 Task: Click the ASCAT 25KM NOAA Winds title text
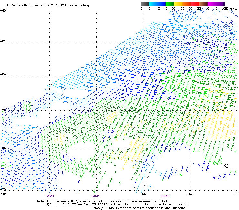click(47, 5)
